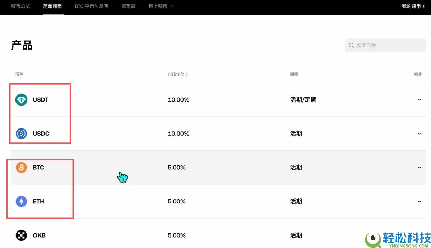The width and height of the screenshot is (431, 248).
Task: Click the USDC 活期 term label
Action: (296, 133)
